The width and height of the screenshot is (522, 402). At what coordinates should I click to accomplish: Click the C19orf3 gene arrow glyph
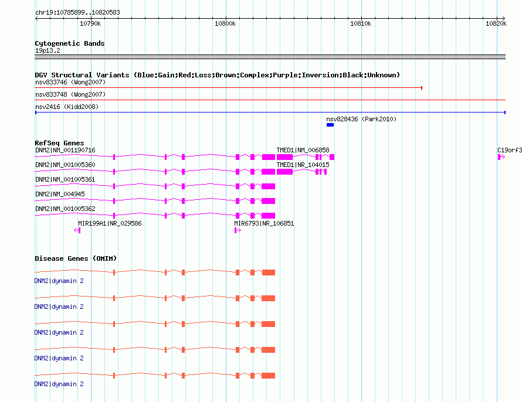pos(501,157)
